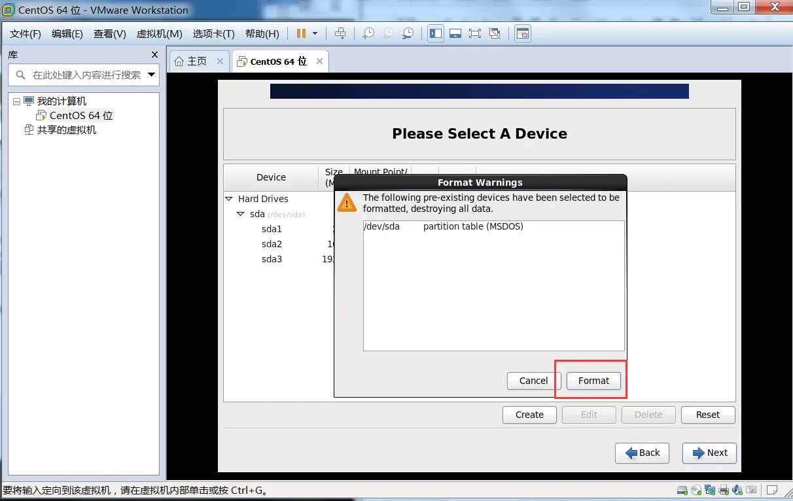
Task: Select 共享的虚拟机 in the library
Action: 67,130
